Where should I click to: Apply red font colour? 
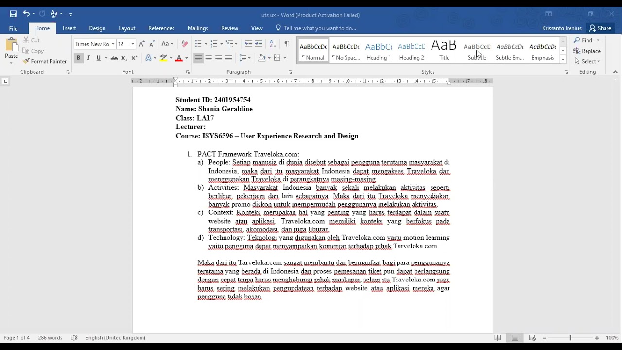[x=179, y=58]
